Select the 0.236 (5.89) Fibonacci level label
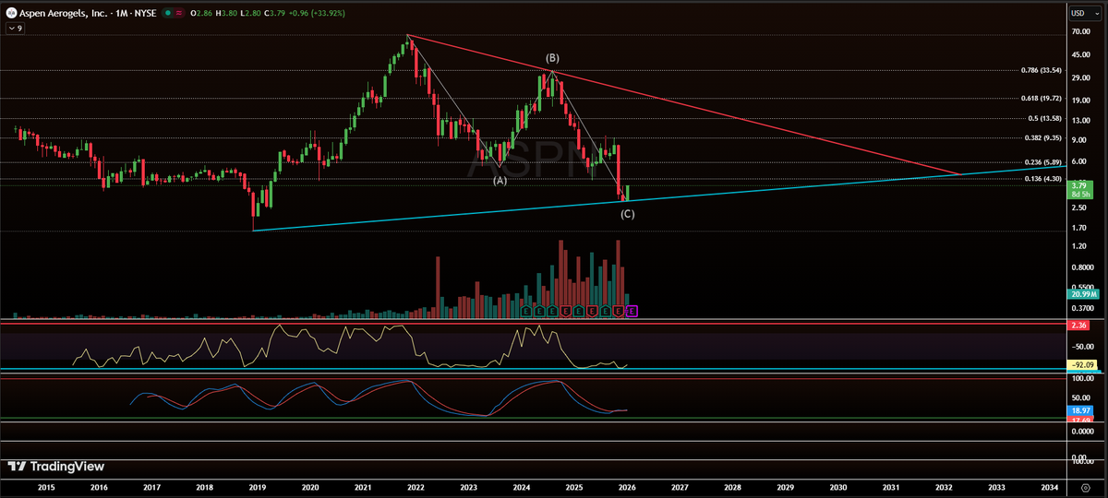This screenshot has width=1108, height=498. coord(1042,161)
